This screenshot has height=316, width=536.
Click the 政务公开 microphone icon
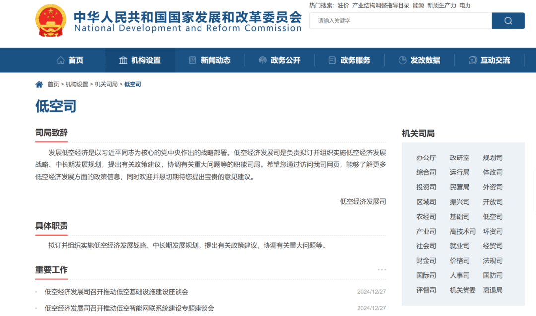click(x=263, y=60)
